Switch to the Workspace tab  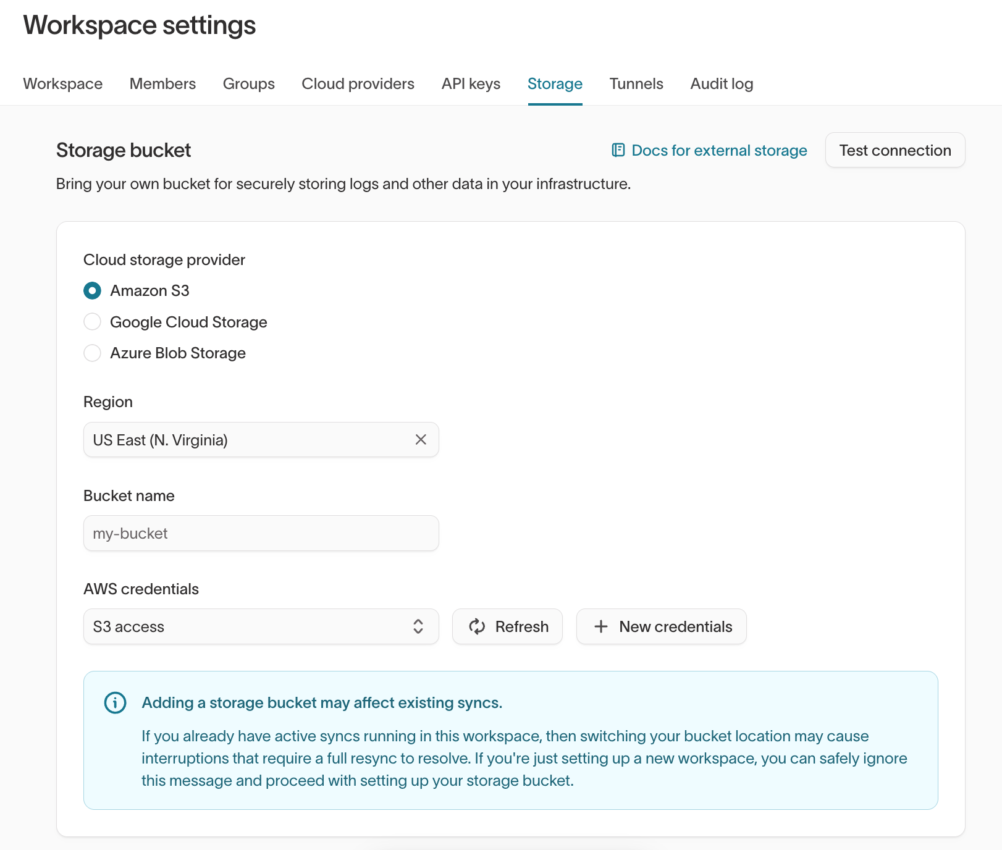[63, 84]
